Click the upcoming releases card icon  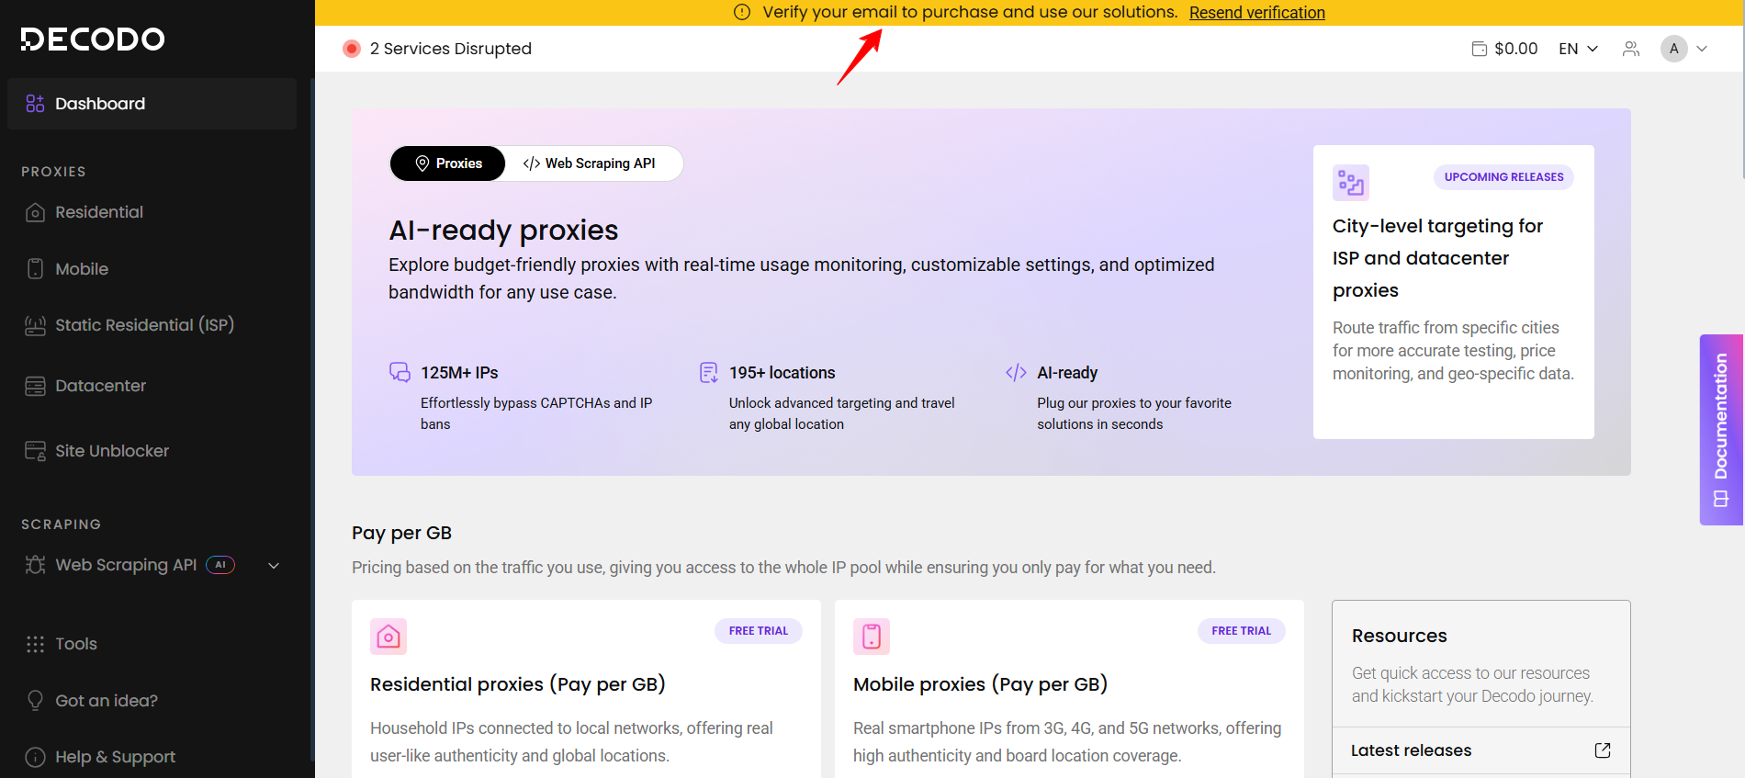tap(1351, 183)
